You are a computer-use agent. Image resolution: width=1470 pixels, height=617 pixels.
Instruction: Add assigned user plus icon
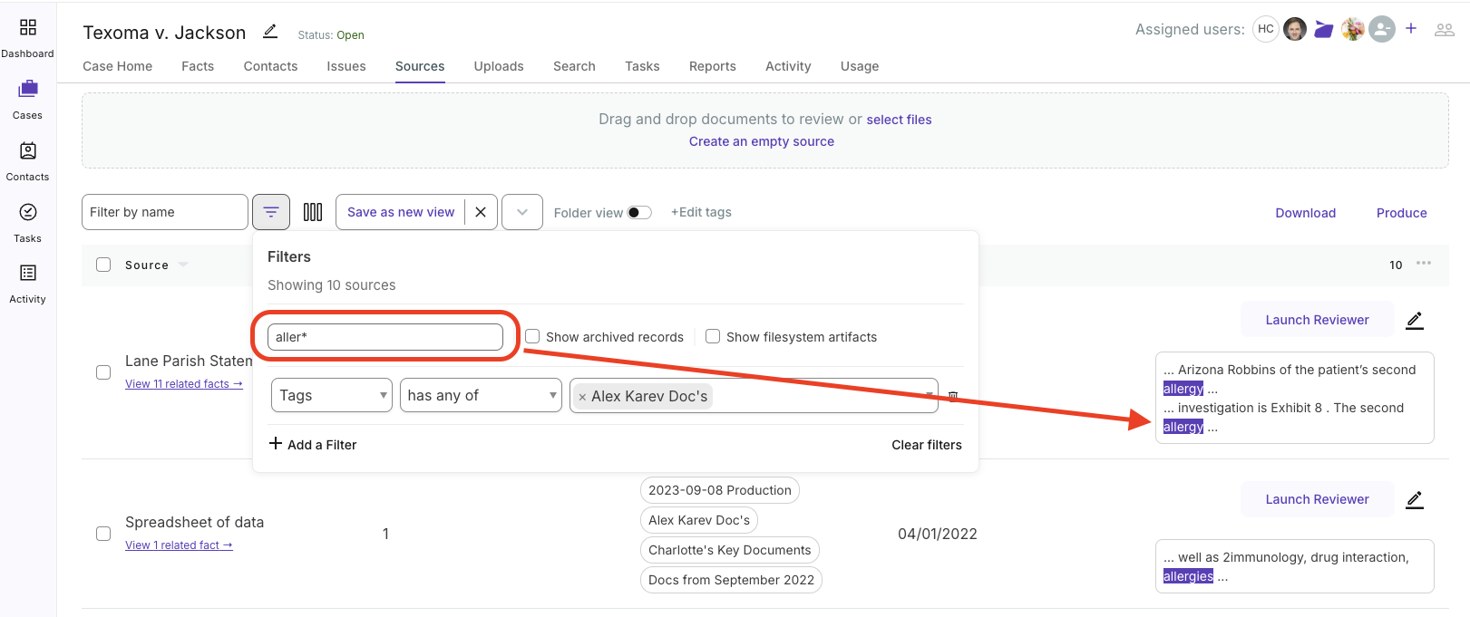(x=1411, y=29)
